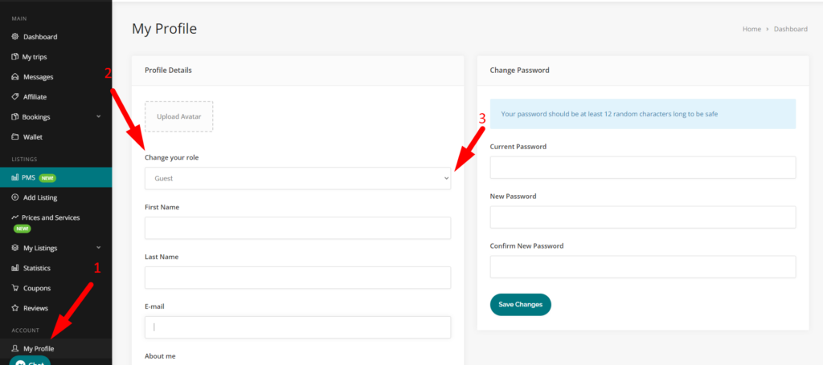Click the Upload Avatar box
Viewport: 823px width, 365px height.
coord(179,116)
